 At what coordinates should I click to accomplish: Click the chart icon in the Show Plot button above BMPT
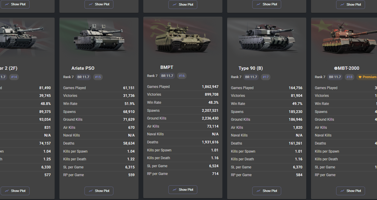click(x=175, y=5)
